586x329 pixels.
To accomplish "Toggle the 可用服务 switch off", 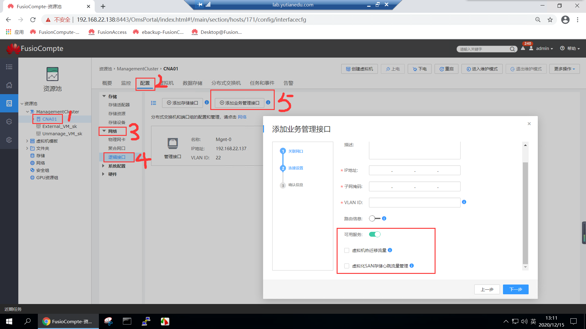I will pos(374,234).
